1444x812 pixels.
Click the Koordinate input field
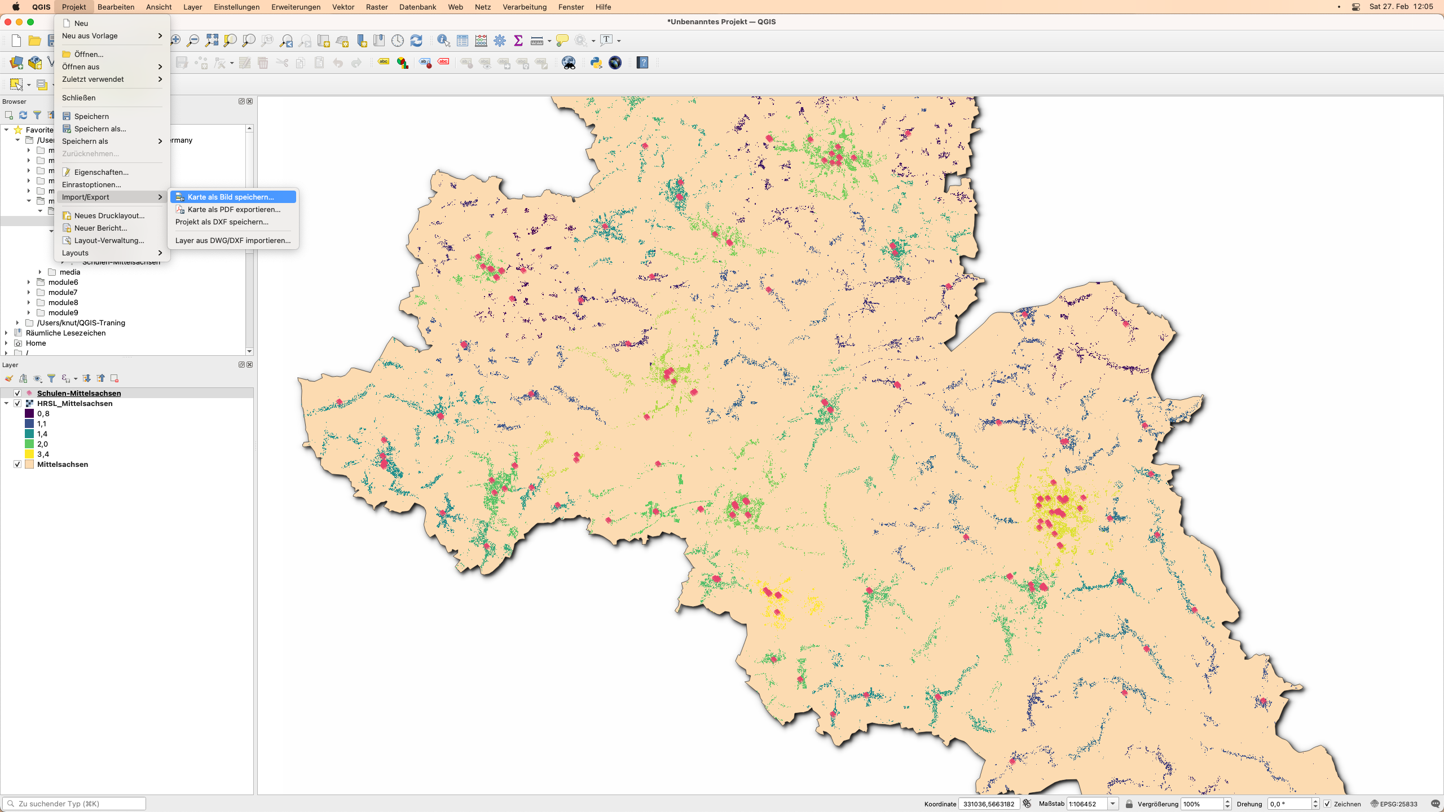click(989, 804)
